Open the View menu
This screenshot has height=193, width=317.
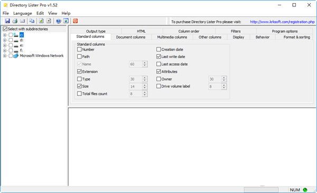click(52, 13)
